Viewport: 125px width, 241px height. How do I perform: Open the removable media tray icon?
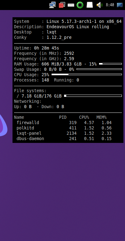click(90, 5)
